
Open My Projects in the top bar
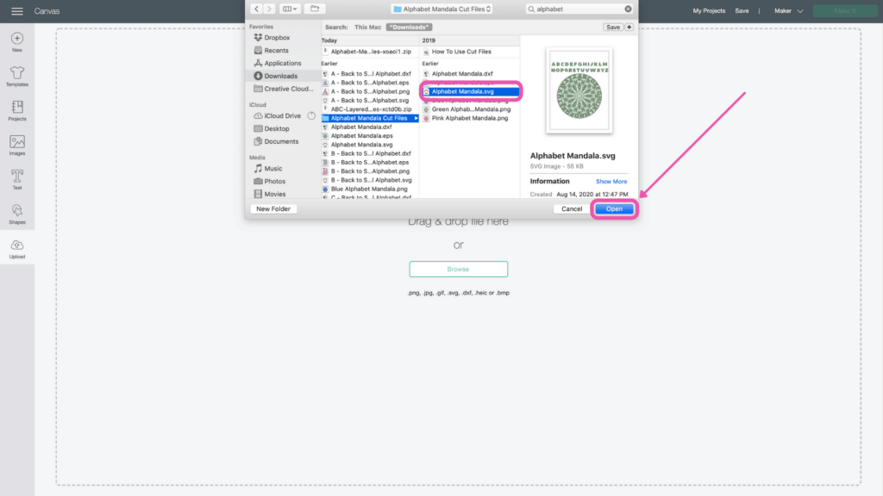[x=709, y=10]
